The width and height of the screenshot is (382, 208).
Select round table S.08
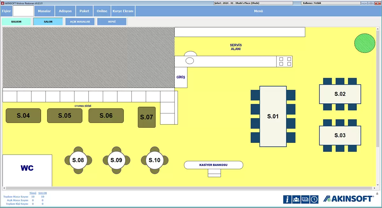coord(78,160)
